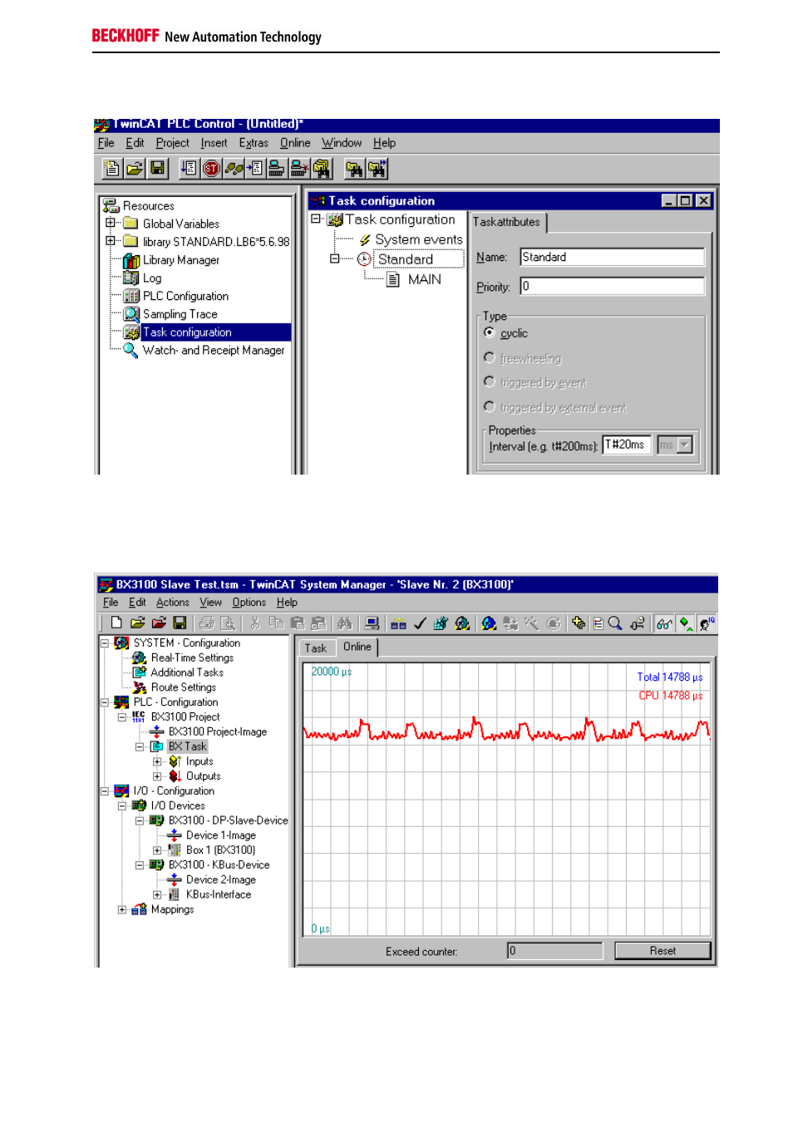Screen dimensions: 793x1123
Task: Click Find icon in PLC Control toolbar
Action: click(x=354, y=169)
